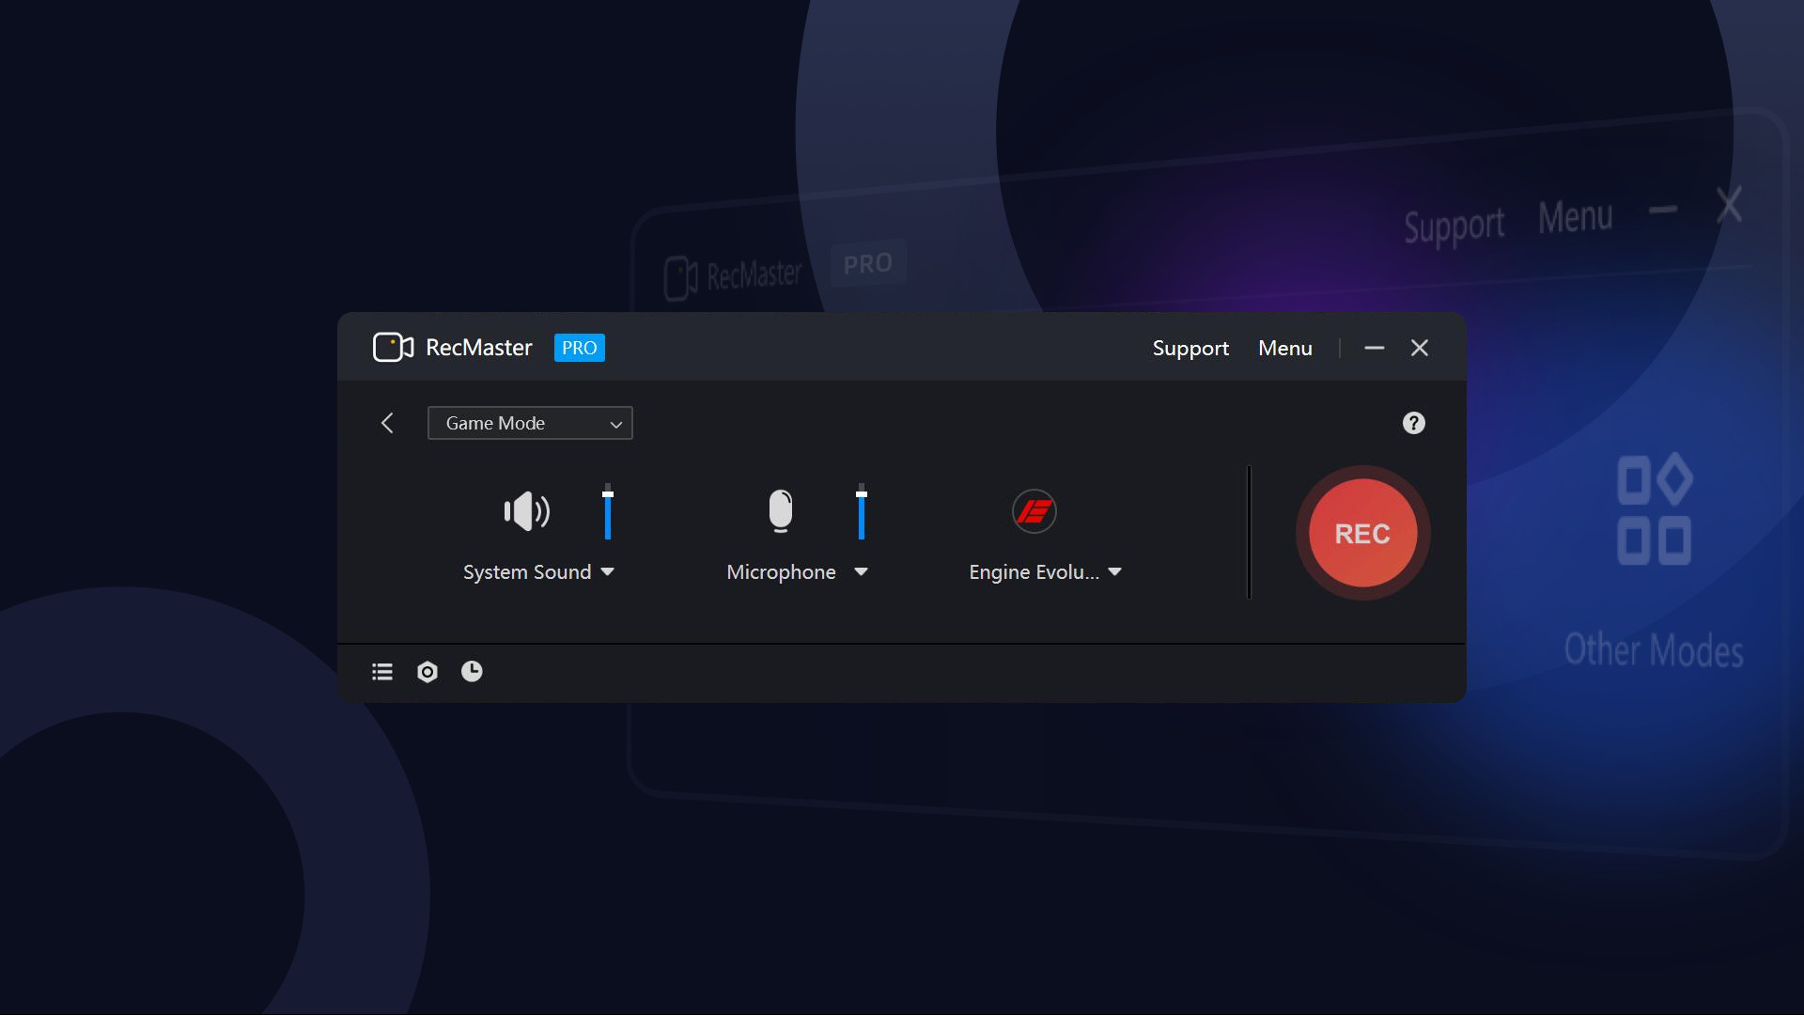The width and height of the screenshot is (1804, 1015).
Task: Open the scheduled recording clock icon
Action: pos(471,671)
